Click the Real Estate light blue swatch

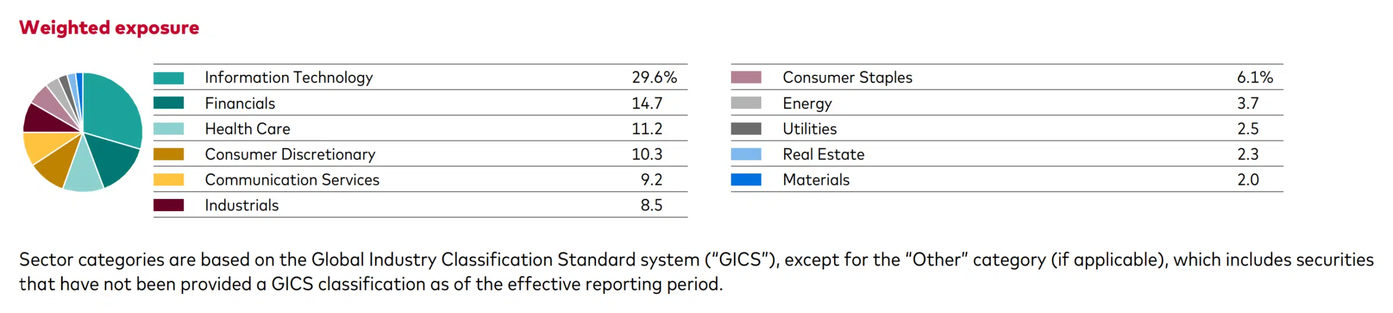(x=746, y=154)
